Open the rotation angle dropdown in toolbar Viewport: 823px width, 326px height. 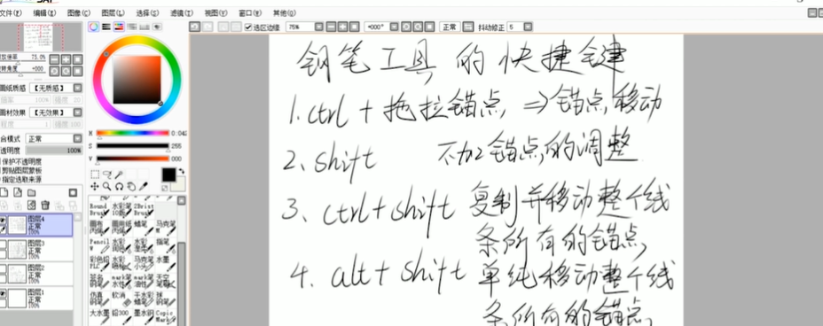pyautogui.click(x=394, y=27)
